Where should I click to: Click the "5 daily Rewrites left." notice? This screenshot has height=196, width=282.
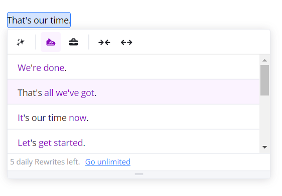point(45,162)
